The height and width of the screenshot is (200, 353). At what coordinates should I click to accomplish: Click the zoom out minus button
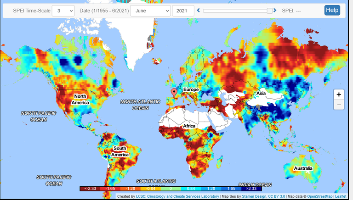(339, 105)
